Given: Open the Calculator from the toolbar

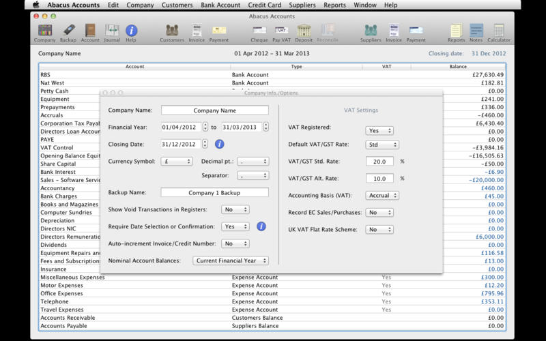Looking at the screenshot, I should coord(498,31).
